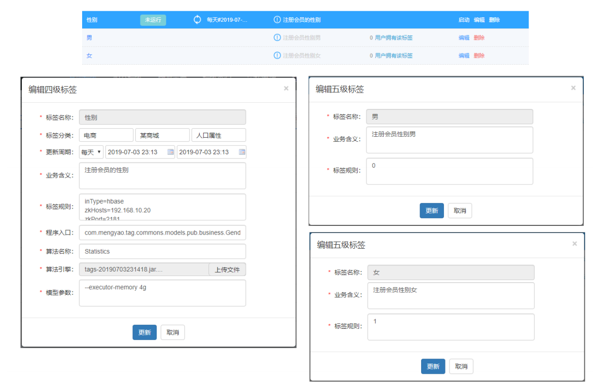Viewport: 593px width, 388px height.
Task: Click 编辑 in the 性别 header row
Action: click(x=479, y=20)
